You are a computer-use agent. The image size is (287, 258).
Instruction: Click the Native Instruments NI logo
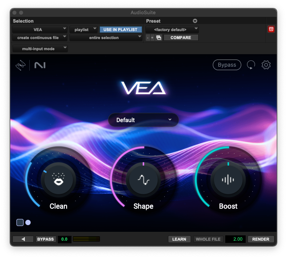point(40,65)
